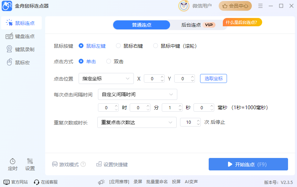Click the X coordinate input field
The image size is (297, 187).
(152, 78)
